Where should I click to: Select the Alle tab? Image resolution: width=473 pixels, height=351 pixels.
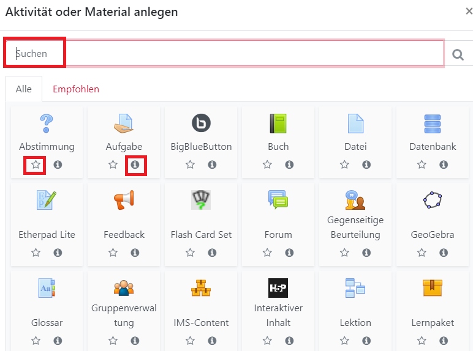pyautogui.click(x=24, y=89)
